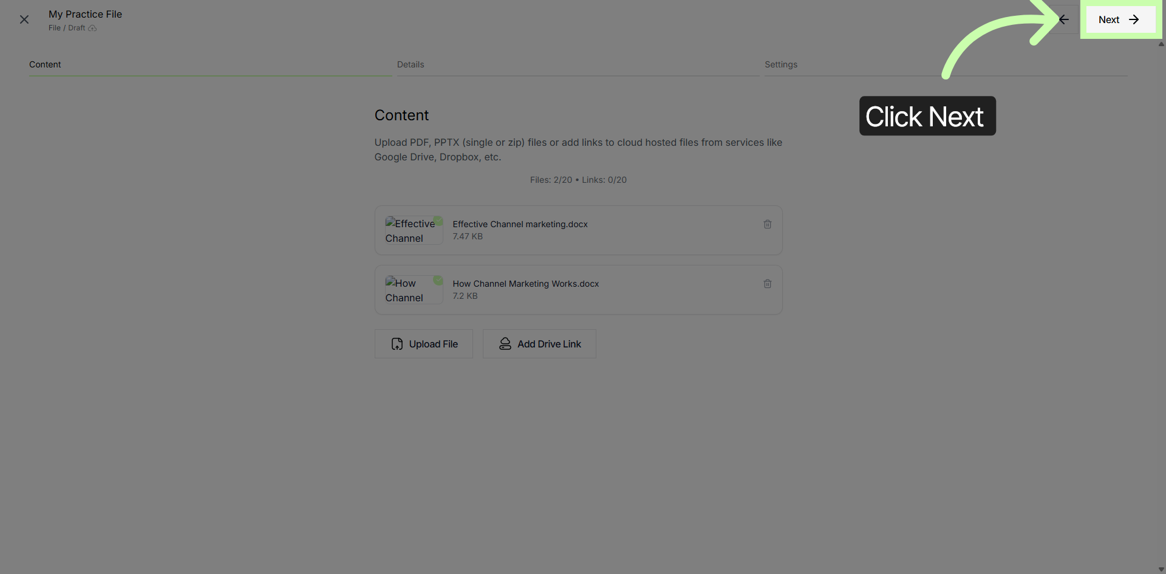Open Effective Channel marketing thumbnail
This screenshot has height=574, width=1166.
coord(414,230)
